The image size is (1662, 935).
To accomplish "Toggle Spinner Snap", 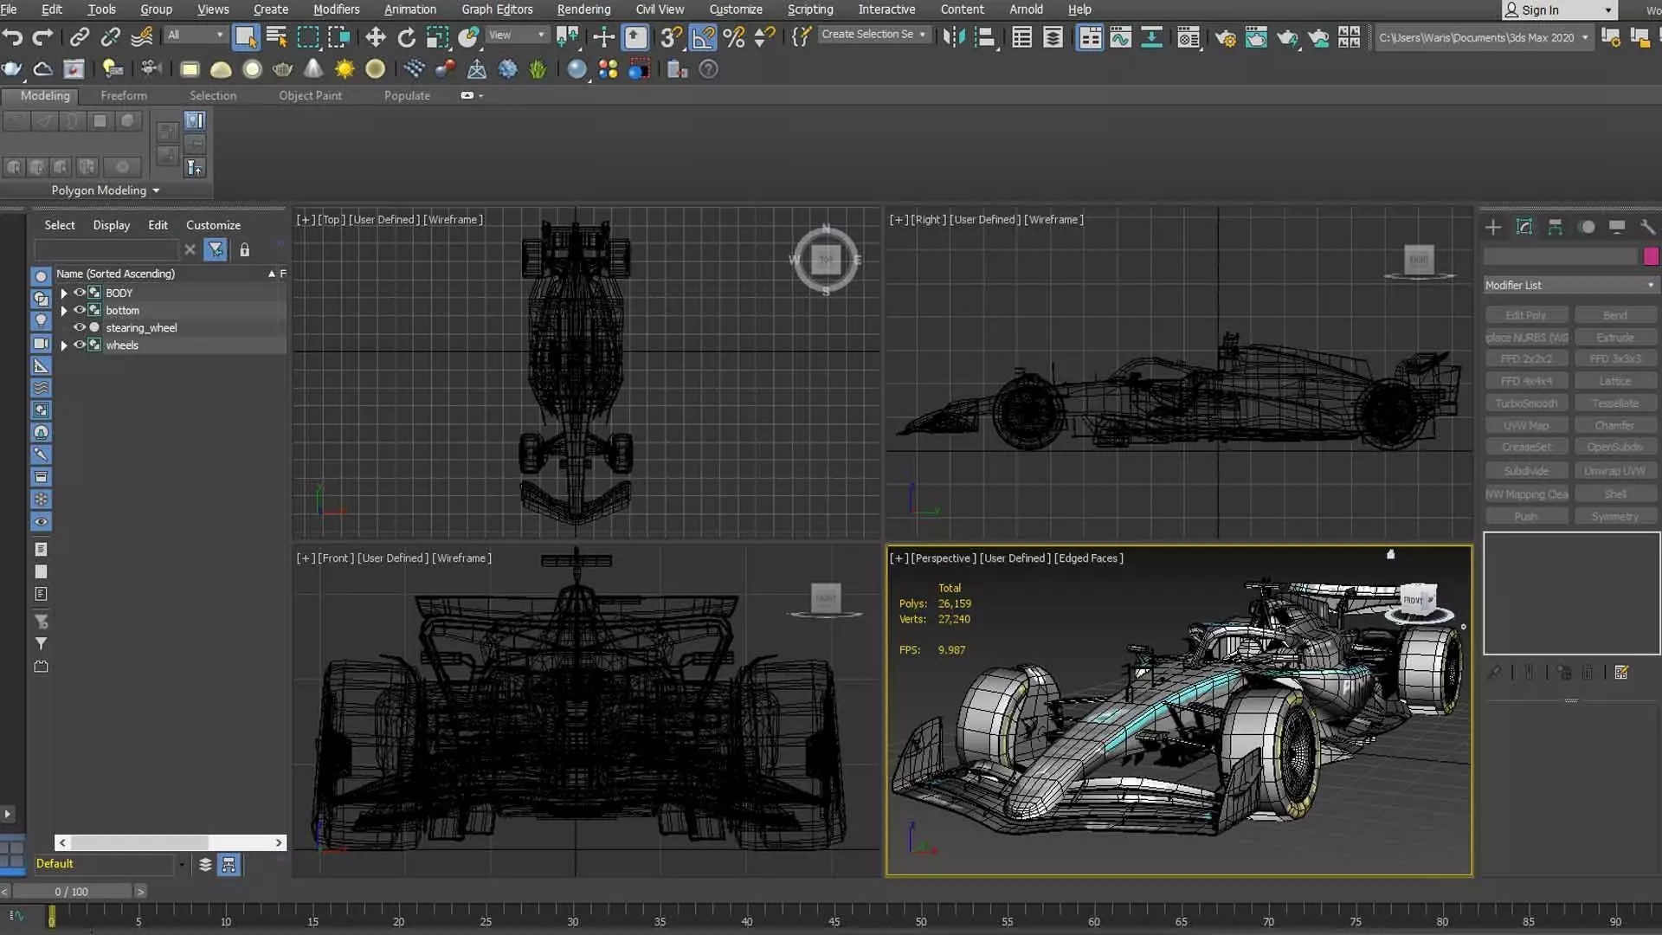I will [764, 36].
